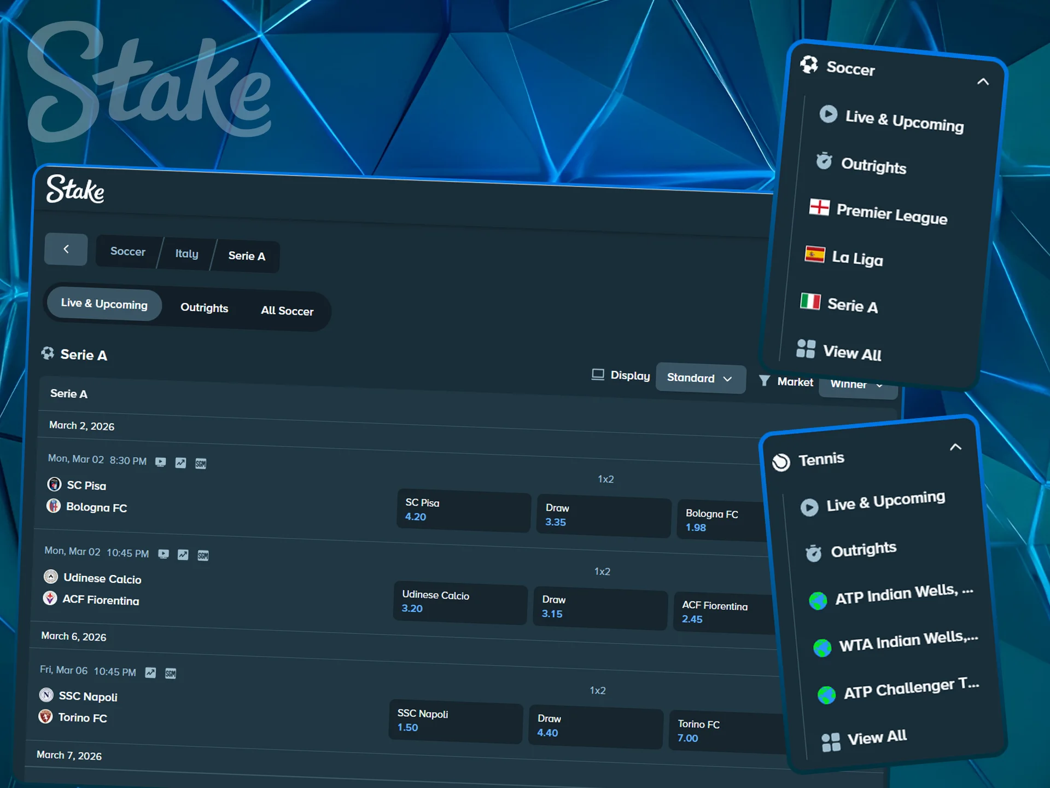Open ACF Fiorentina team in match list
The width and height of the screenshot is (1050, 788).
tap(101, 600)
